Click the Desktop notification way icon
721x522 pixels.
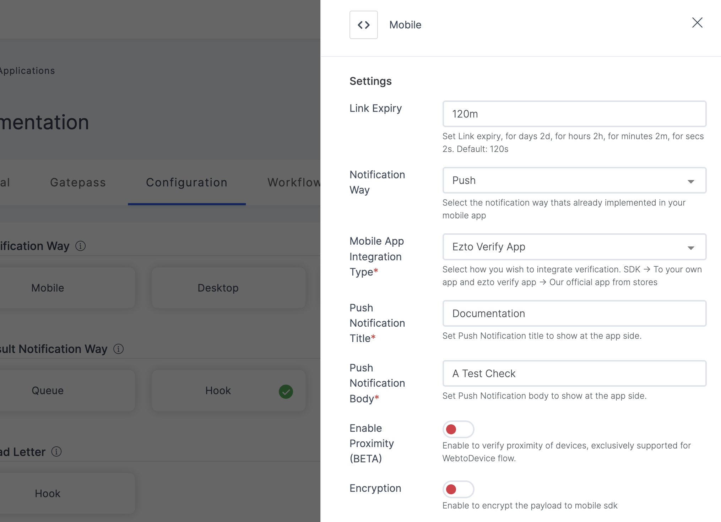click(x=218, y=288)
